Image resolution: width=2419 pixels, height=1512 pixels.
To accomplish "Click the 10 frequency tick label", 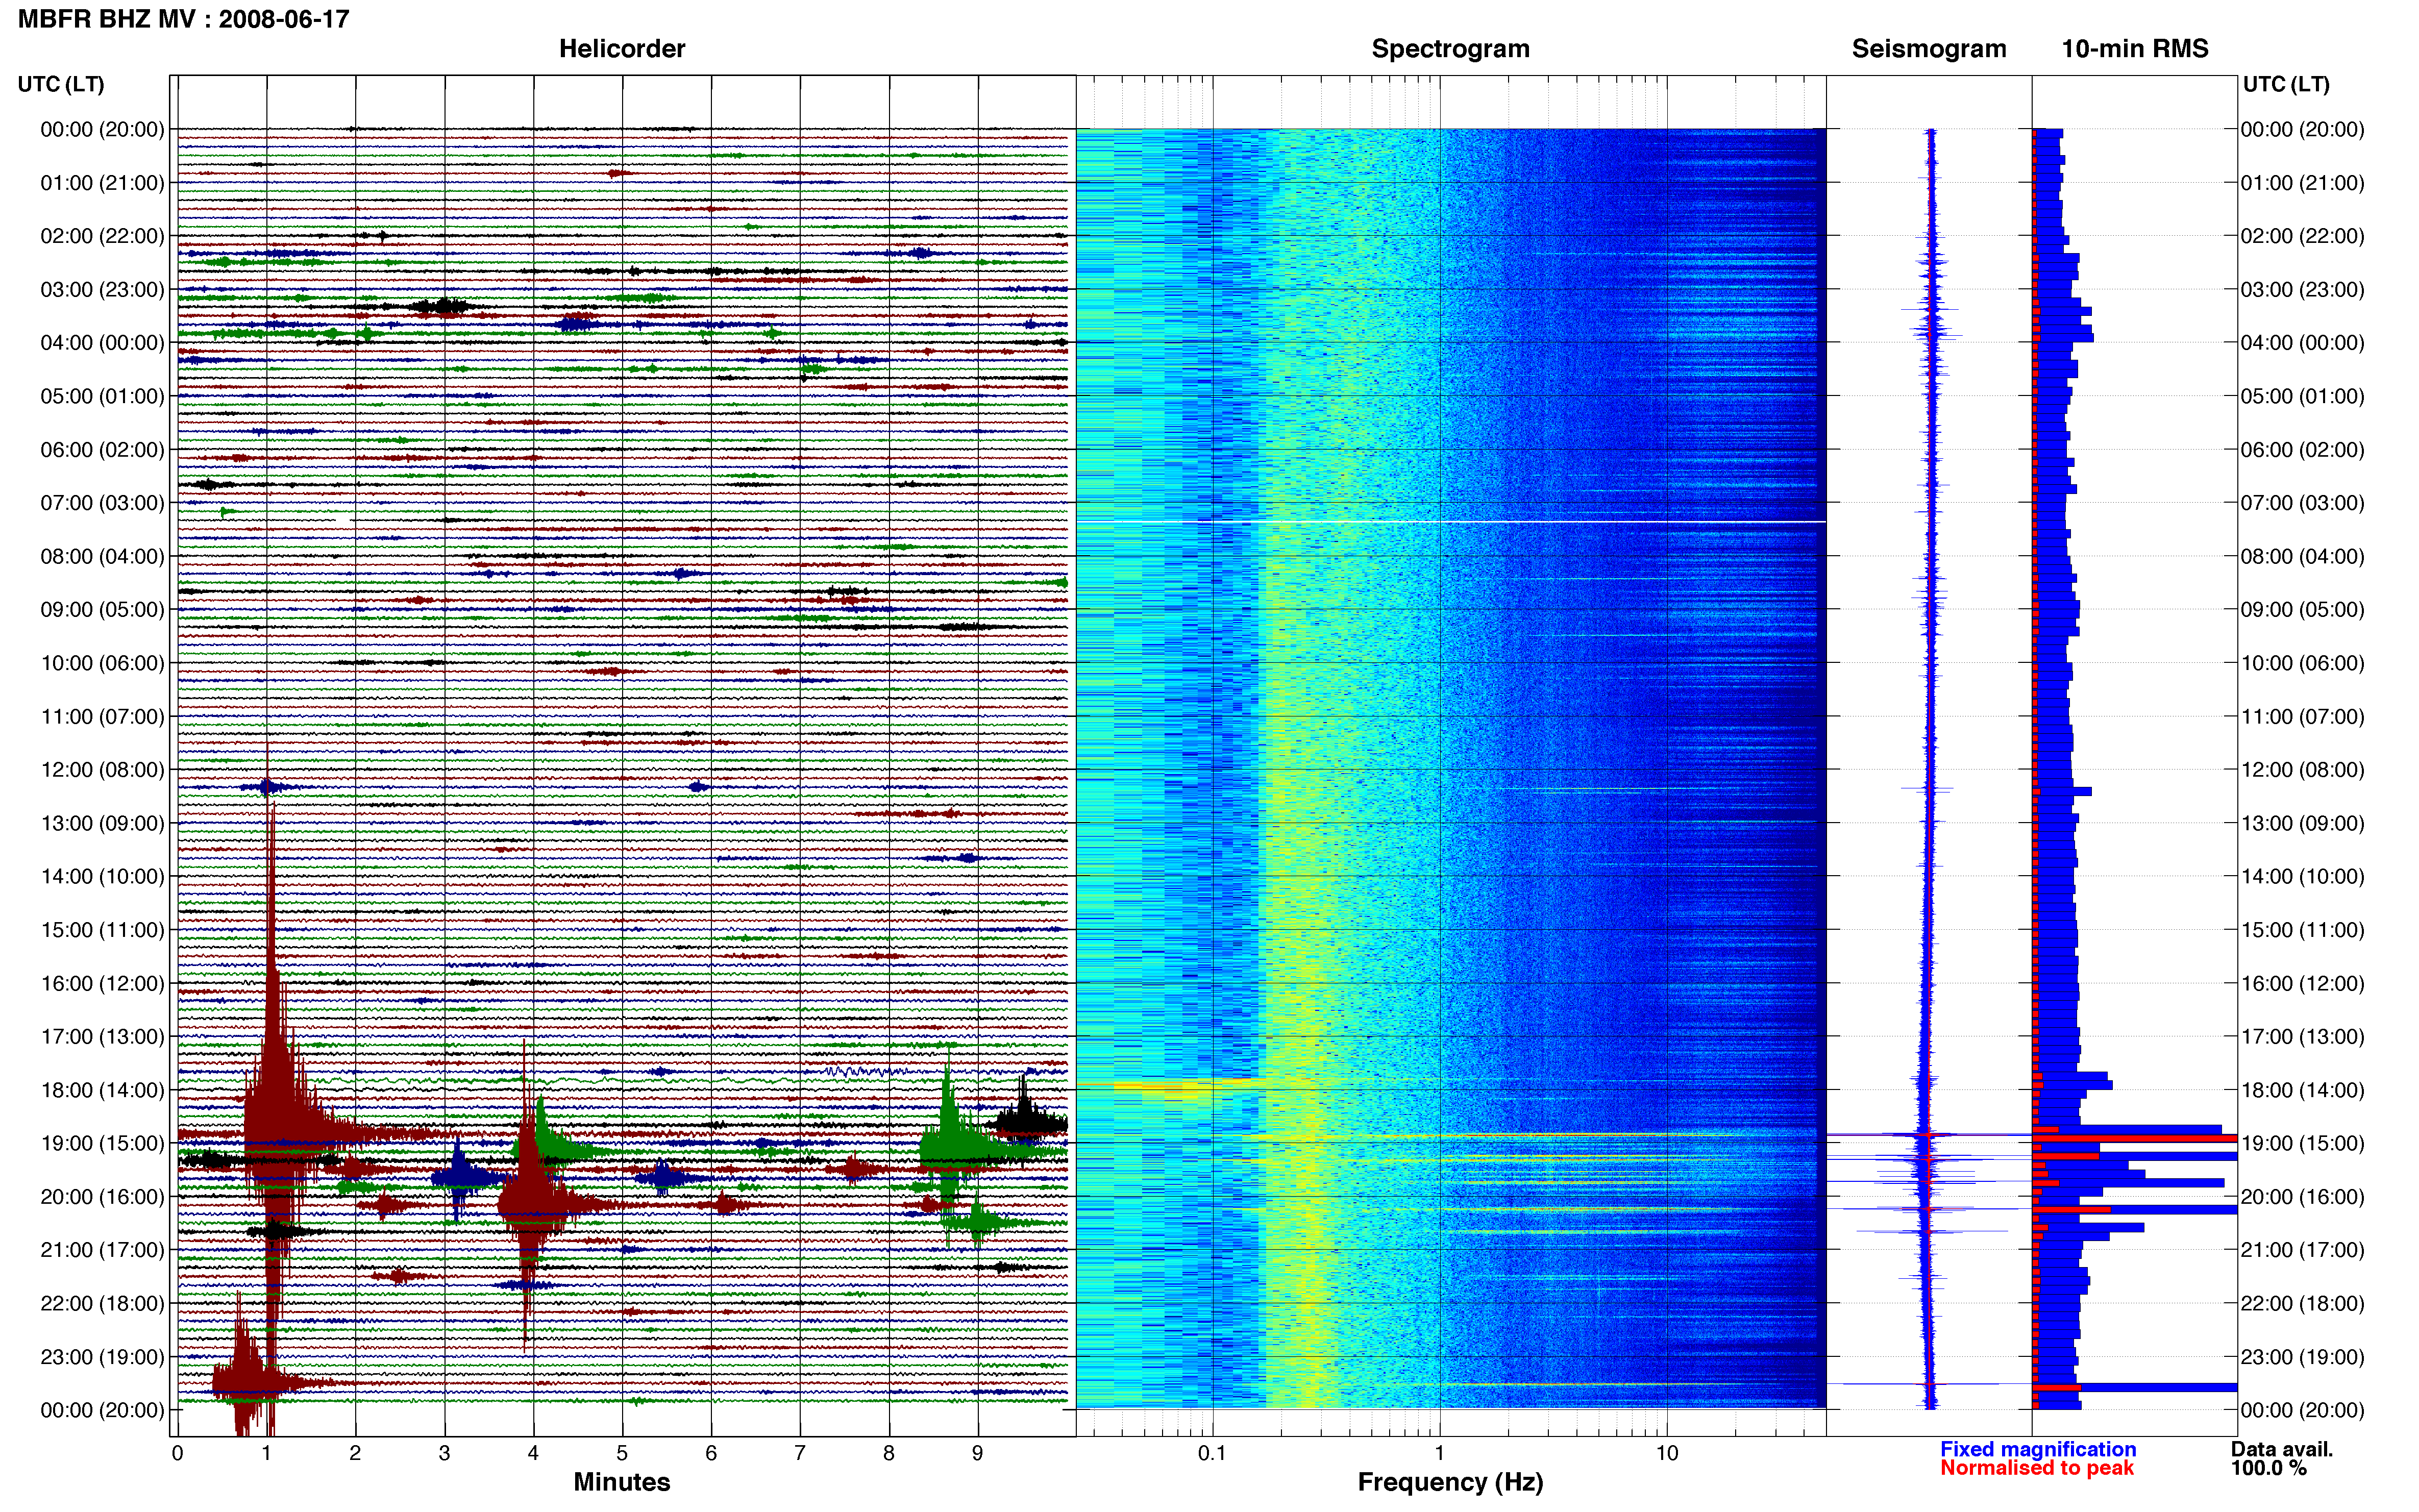I will click(1666, 1454).
